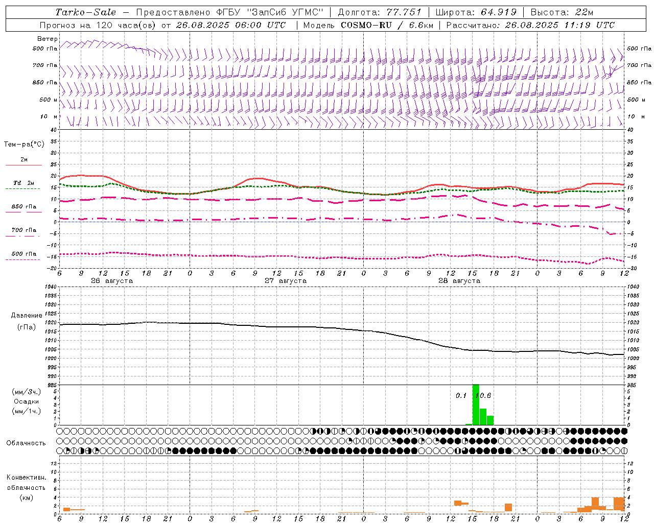Click the 10.6 precipitation value
654x523 pixels.
coord(483,395)
